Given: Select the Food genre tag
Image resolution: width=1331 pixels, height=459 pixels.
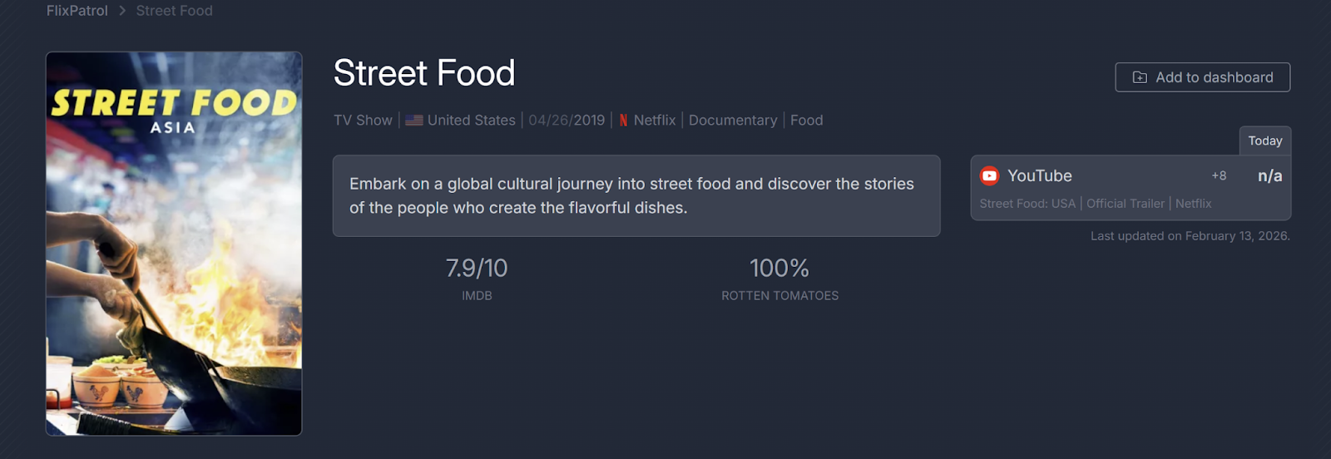Looking at the screenshot, I should [x=806, y=121].
